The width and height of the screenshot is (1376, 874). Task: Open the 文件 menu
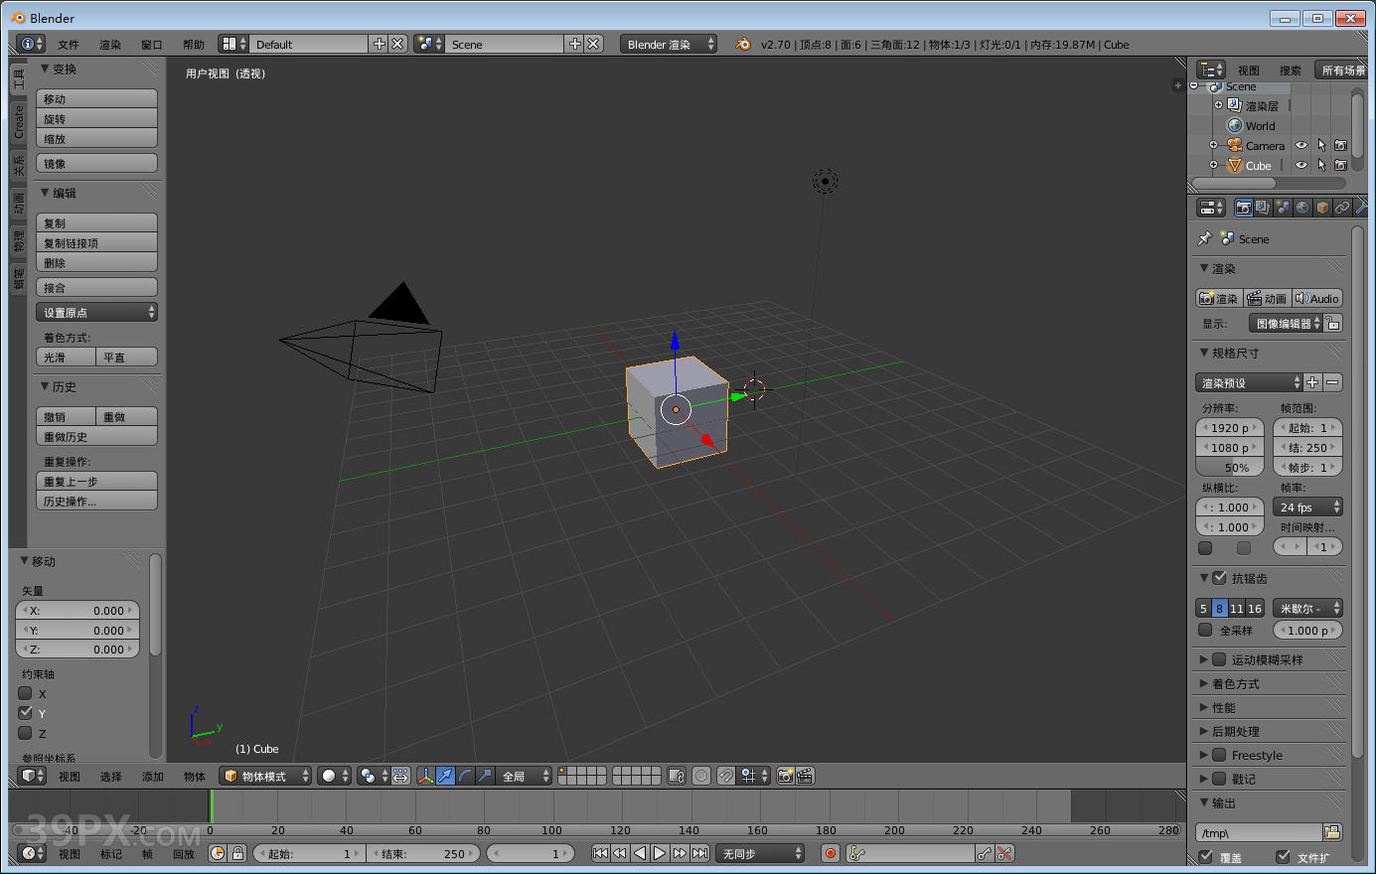point(70,44)
